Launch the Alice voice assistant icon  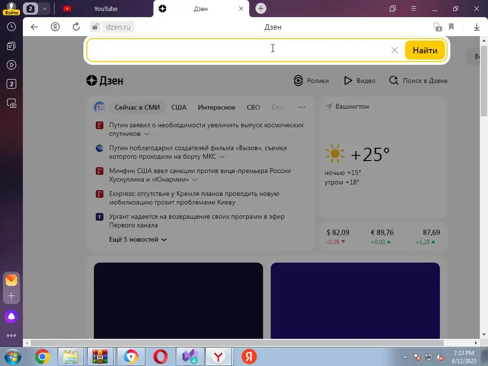click(x=11, y=316)
